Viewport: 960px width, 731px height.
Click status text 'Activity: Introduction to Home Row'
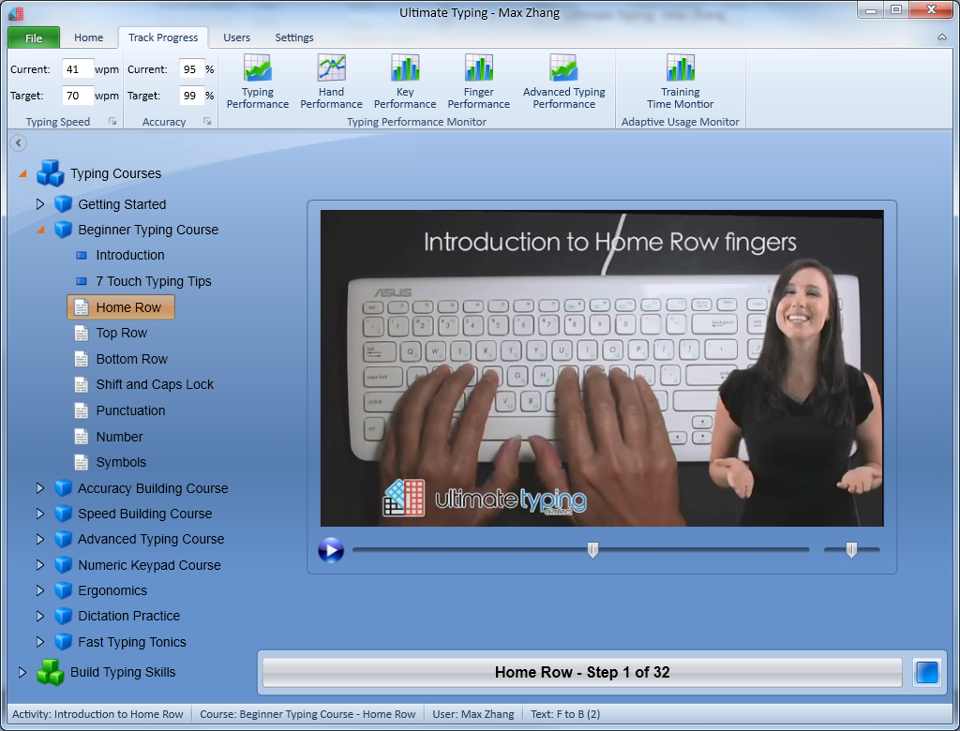(97, 714)
